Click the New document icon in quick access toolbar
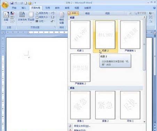Image resolution: width=157 pixels, height=131 pixels. (x=26, y=3)
